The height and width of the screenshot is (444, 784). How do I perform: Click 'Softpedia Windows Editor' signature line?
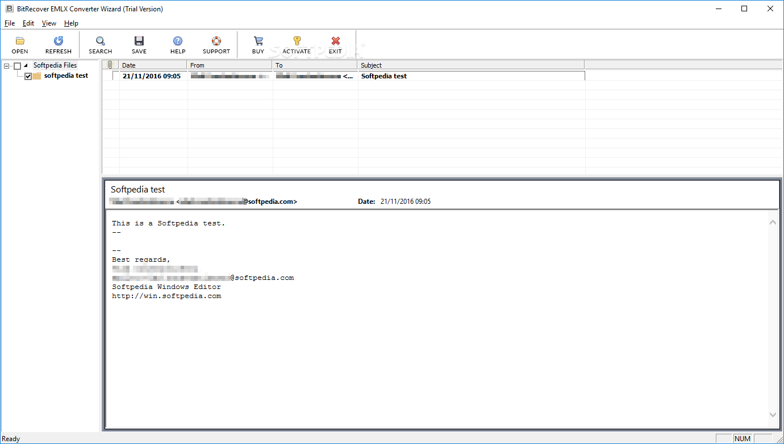[x=166, y=287]
